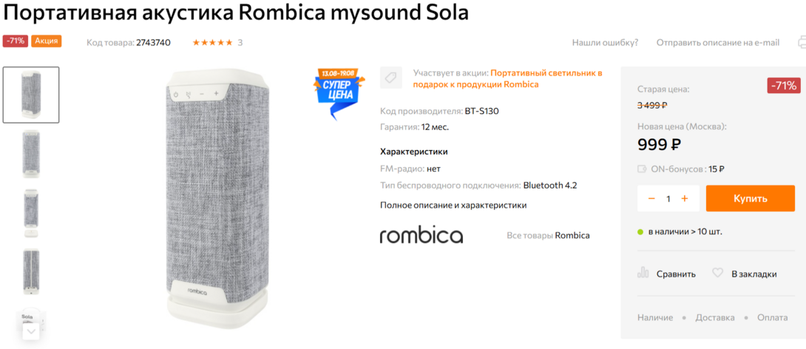Click the bookmark heart icon
This screenshot has width=806, height=349.
point(717,273)
